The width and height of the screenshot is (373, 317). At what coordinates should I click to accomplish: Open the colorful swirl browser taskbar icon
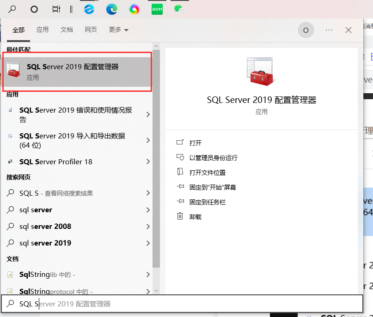[x=134, y=9]
